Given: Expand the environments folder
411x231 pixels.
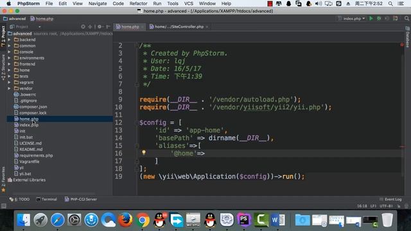Looking at the screenshot, I should [x=9, y=58].
